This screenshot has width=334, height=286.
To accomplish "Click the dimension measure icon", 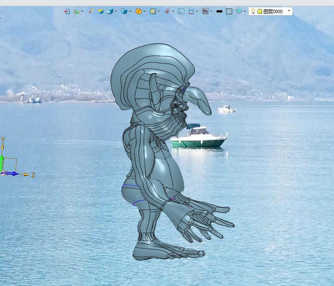I will 191,11.
